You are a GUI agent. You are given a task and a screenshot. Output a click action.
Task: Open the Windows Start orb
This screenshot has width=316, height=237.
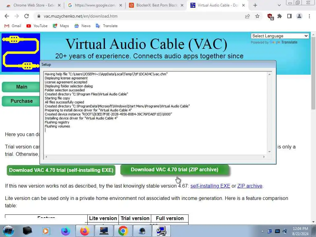[8, 231]
